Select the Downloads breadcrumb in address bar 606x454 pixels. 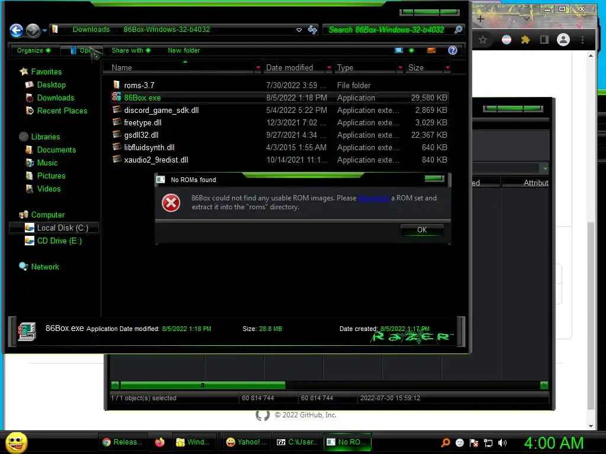click(91, 30)
